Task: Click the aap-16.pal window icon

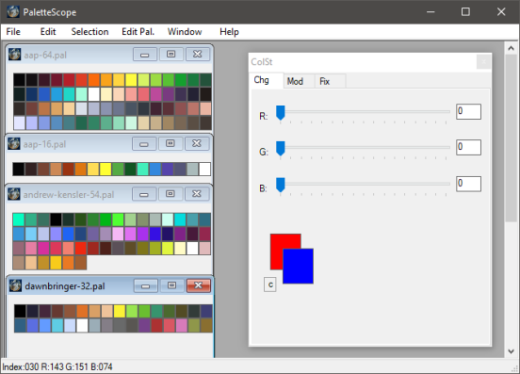Action: (14, 144)
